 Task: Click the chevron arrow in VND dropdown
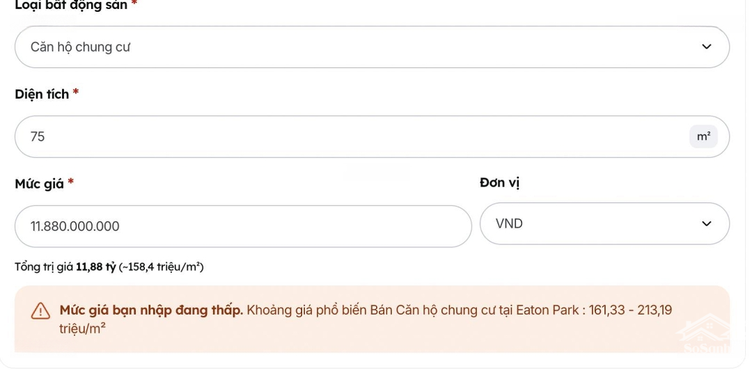tap(707, 224)
